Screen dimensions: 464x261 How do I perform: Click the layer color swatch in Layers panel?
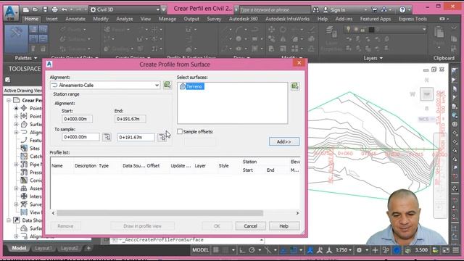(371, 30)
